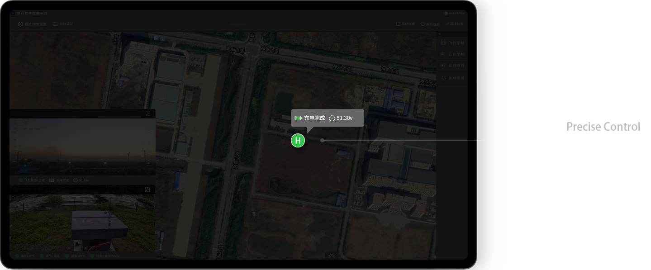This screenshot has height=270, width=651.
Task: Click 执行任务 clock icon button
Action: [430, 24]
